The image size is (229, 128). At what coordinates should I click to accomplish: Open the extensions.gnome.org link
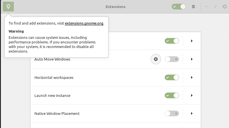click(84, 23)
